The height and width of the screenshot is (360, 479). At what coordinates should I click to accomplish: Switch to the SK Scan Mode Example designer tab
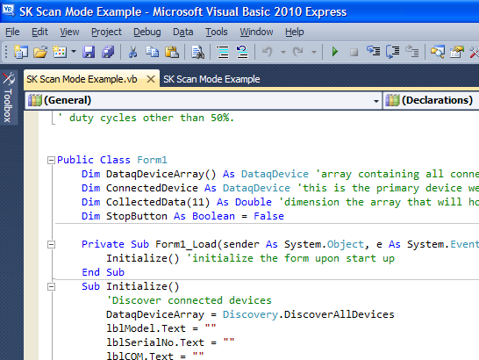click(x=211, y=79)
